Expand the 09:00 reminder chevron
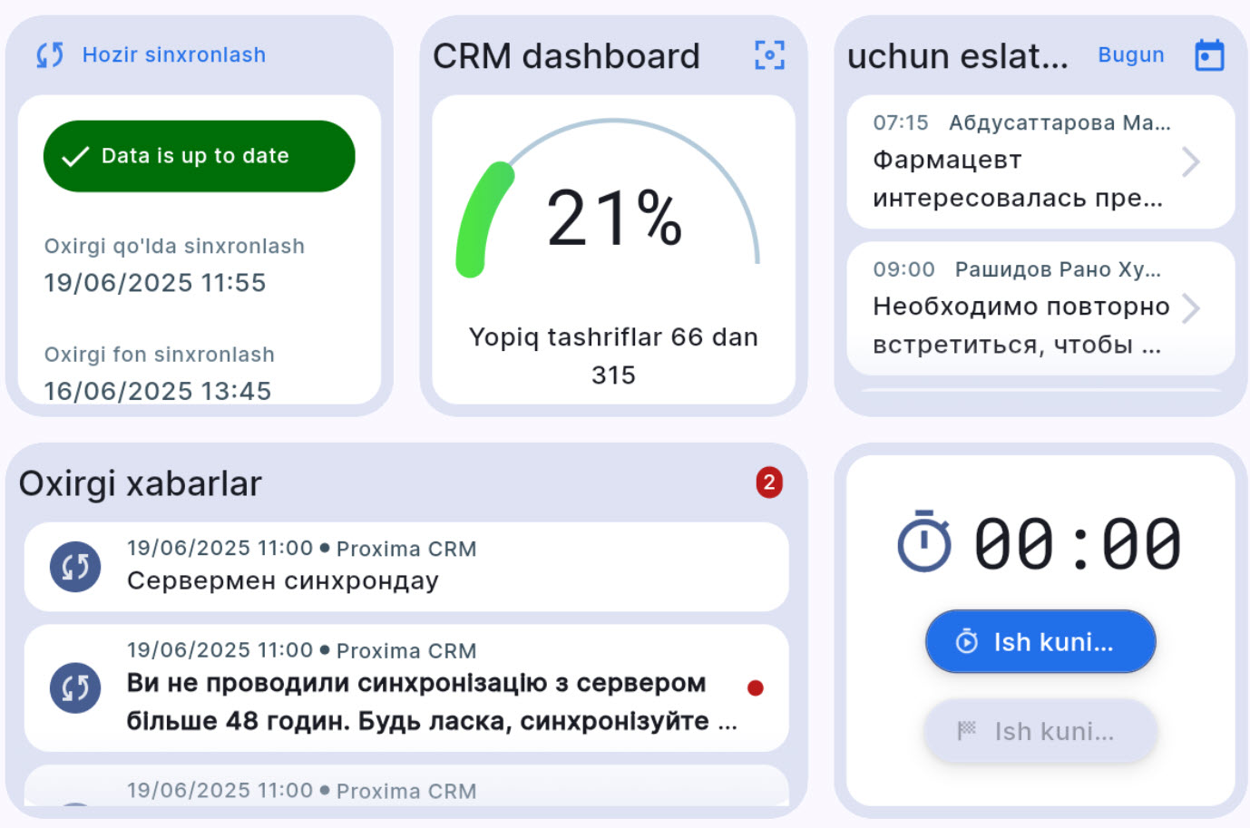Image resolution: width=1250 pixels, height=828 pixels. coord(1191,308)
